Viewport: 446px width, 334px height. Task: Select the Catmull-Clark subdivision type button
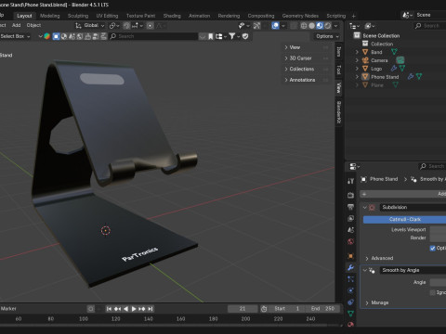[x=404, y=219]
